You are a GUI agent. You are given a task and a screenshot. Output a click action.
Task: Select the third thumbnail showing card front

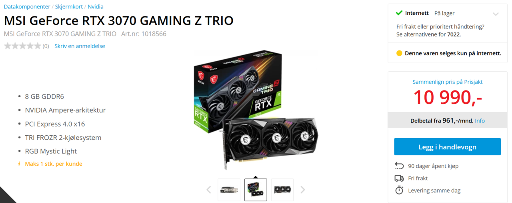pyautogui.click(x=282, y=190)
